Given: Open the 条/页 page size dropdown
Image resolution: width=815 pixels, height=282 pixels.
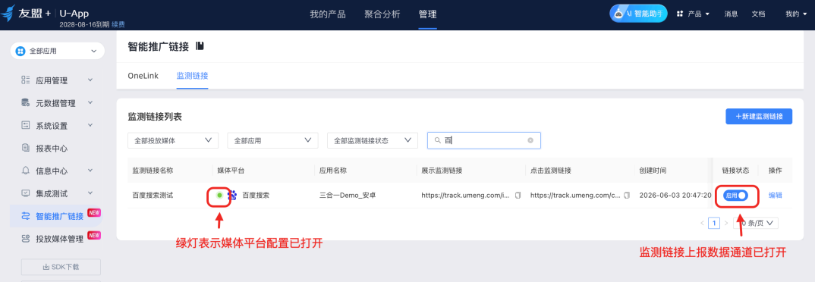Looking at the screenshot, I should pyautogui.click(x=756, y=224).
